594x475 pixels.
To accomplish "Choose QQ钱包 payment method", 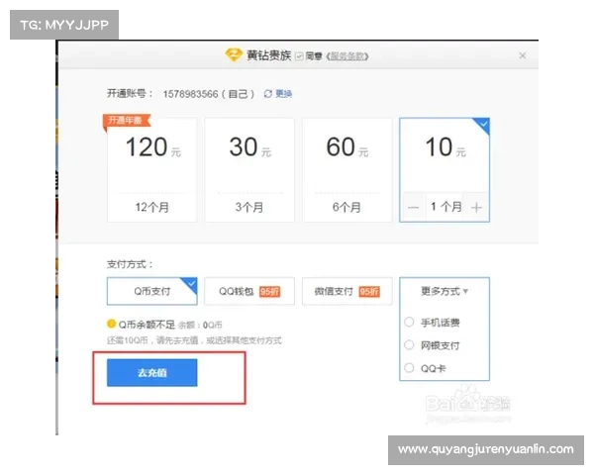I will tap(249, 291).
